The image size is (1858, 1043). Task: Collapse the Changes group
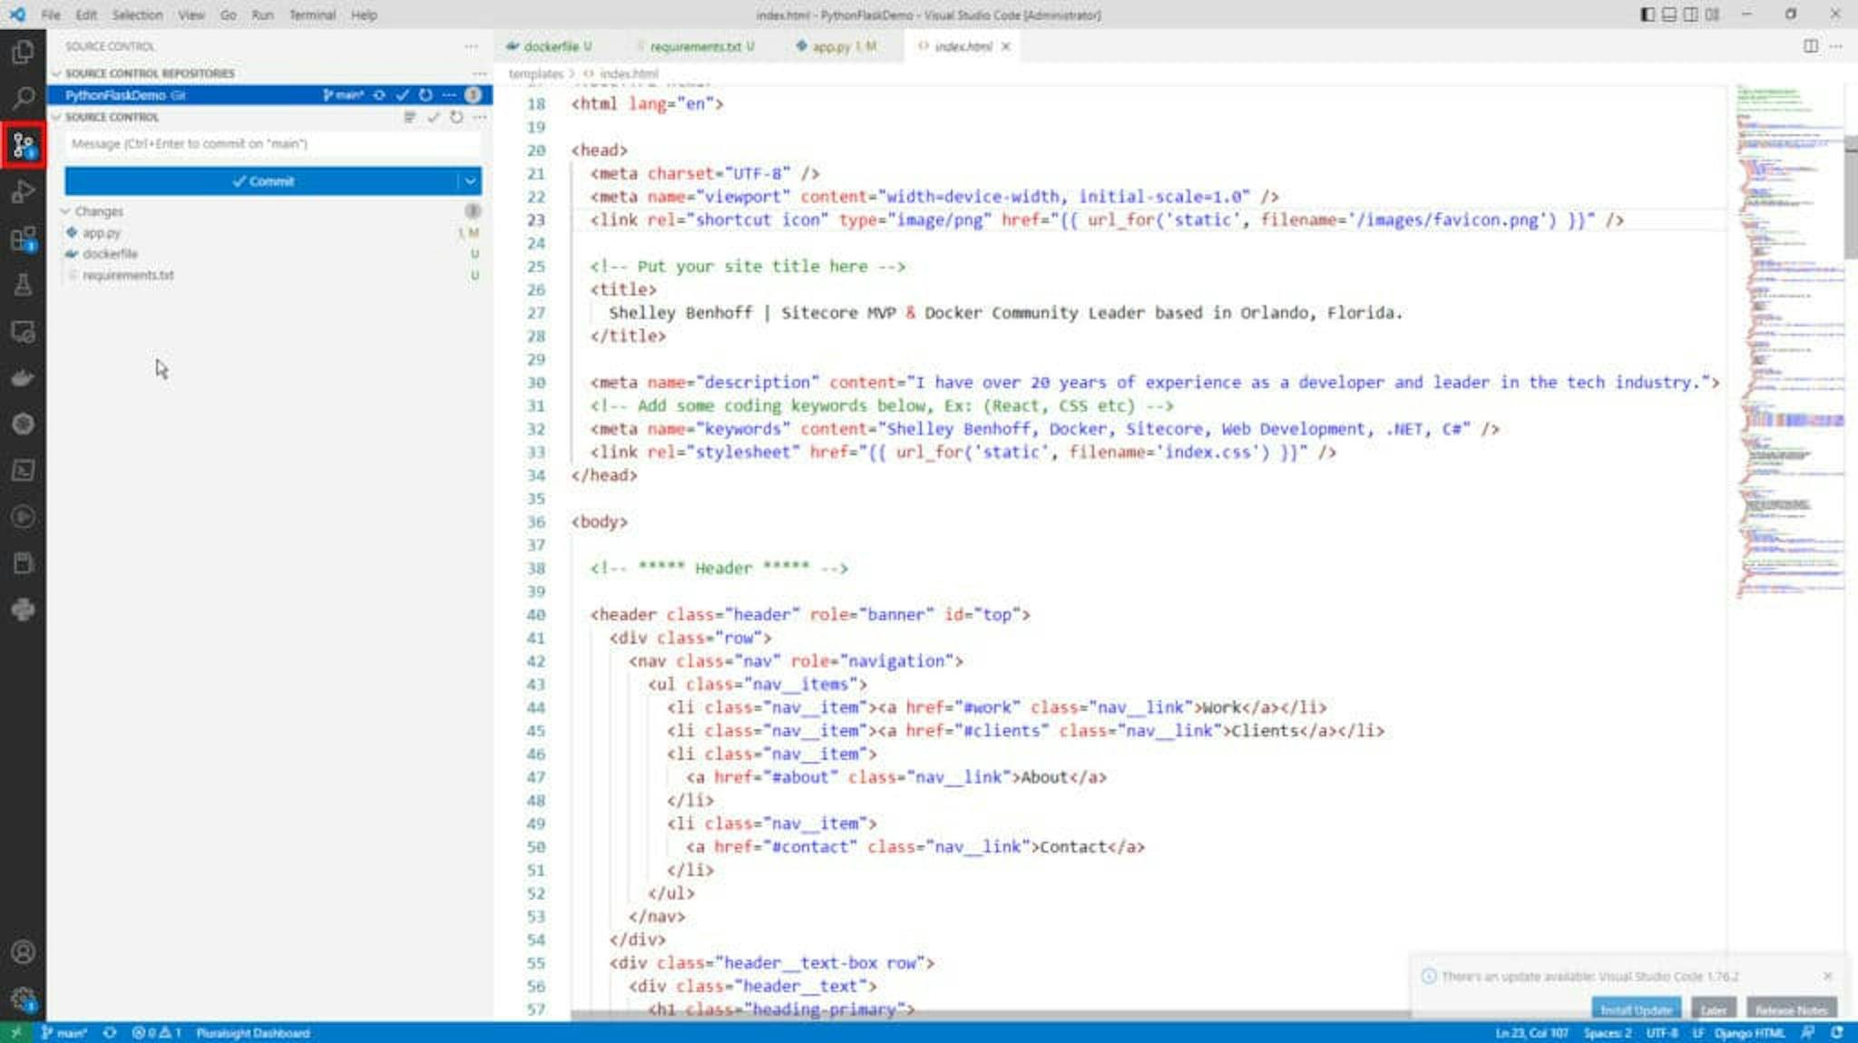pyautogui.click(x=65, y=211)
